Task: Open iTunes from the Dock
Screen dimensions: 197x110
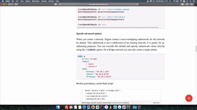Action: click(x=106, y=107)
